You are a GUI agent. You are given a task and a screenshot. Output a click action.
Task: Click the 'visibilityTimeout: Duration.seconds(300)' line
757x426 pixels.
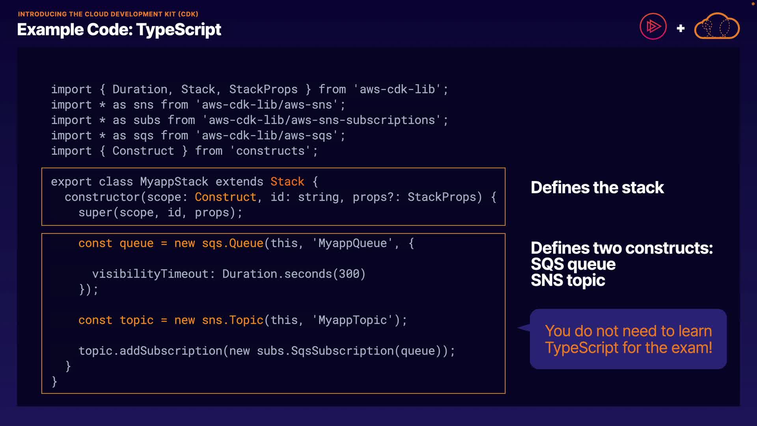[229, 274]
